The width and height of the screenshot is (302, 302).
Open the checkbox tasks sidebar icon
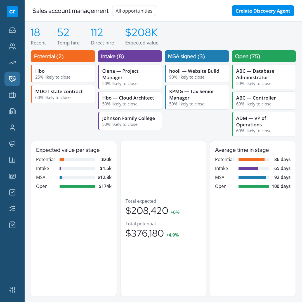click(12, 192)
